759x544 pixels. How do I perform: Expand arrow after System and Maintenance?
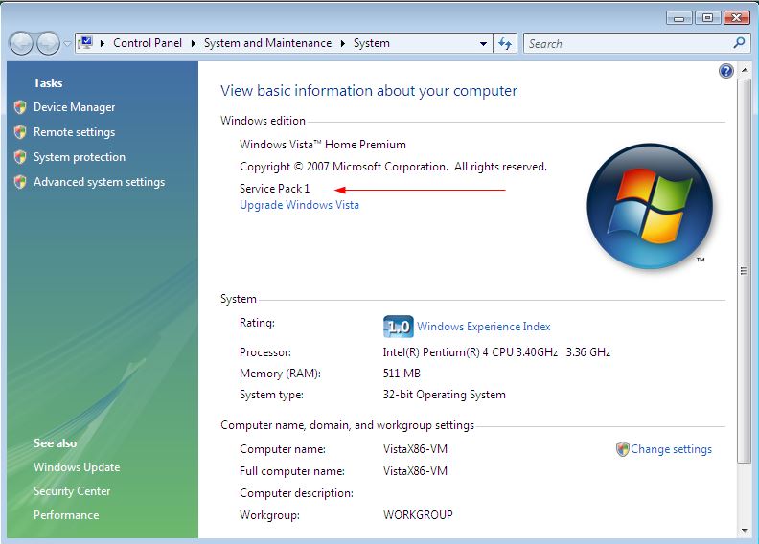coord(343,43)
